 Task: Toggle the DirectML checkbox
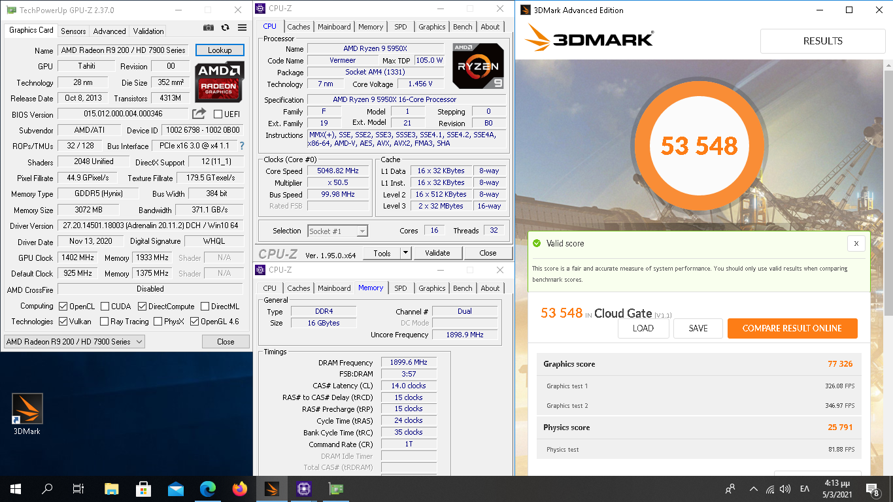(x=205, y=306)
